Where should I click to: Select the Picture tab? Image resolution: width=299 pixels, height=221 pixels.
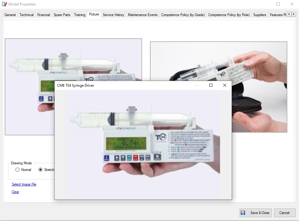94,14
